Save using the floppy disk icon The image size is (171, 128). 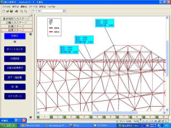[11, 11]
